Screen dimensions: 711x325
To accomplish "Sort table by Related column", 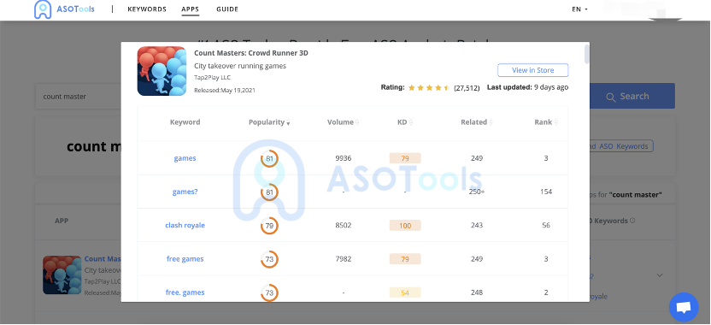I will (477, 122).
